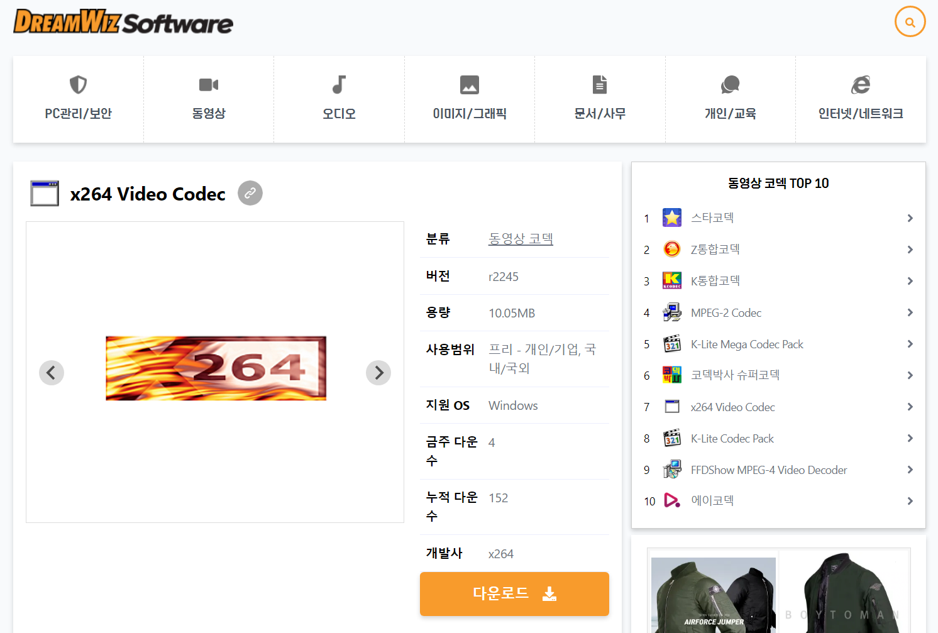
Task: Click the video camera icon for 동영상
Action: coord(209,84)
